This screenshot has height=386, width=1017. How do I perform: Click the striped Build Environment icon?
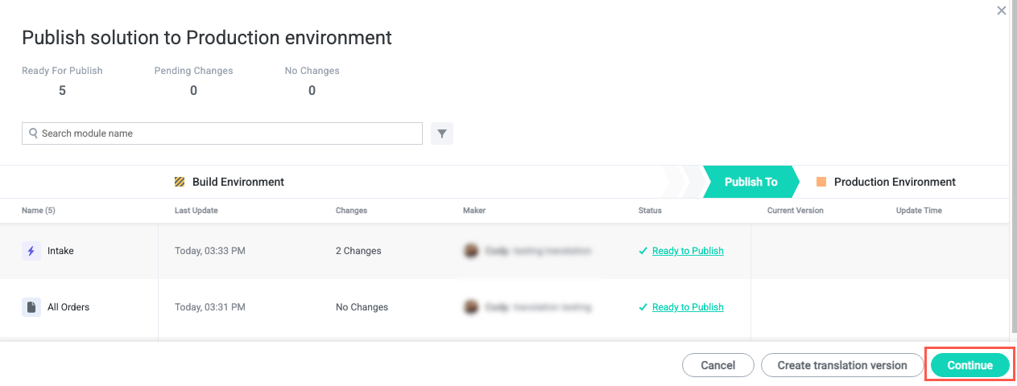point(180,182)
